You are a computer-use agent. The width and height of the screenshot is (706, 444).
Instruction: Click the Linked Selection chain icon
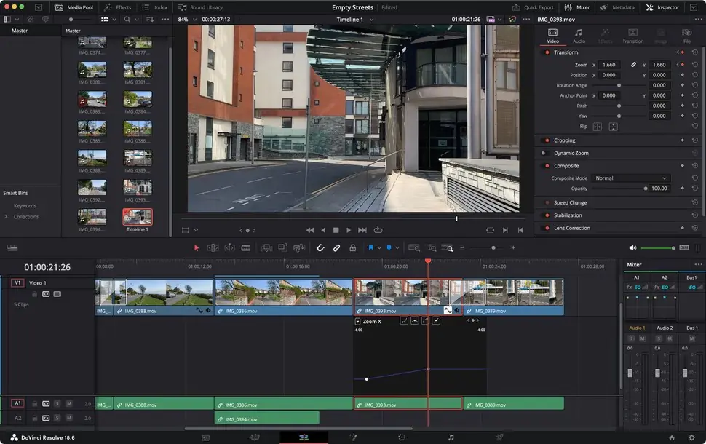point(336,247)
